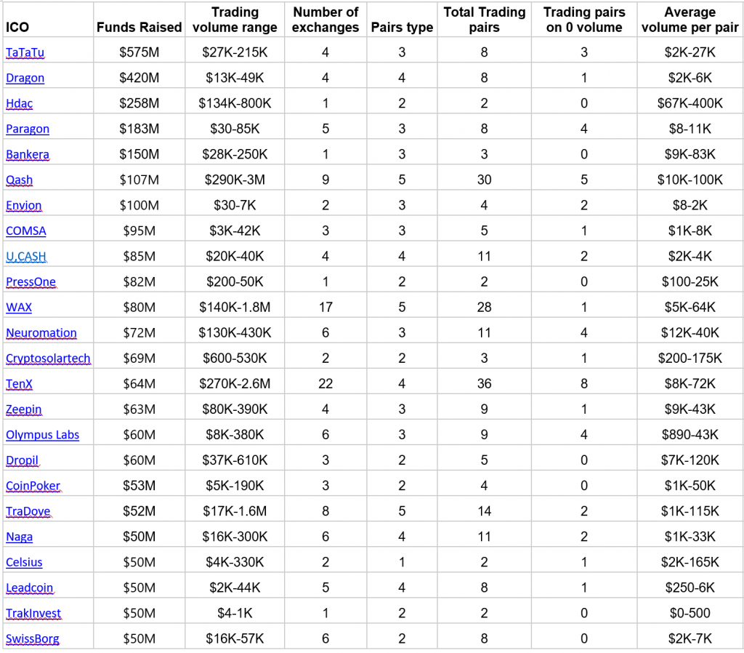Screen dimensions: 744x653
Task: Open the Qash link
Action: tap(20, 180)
